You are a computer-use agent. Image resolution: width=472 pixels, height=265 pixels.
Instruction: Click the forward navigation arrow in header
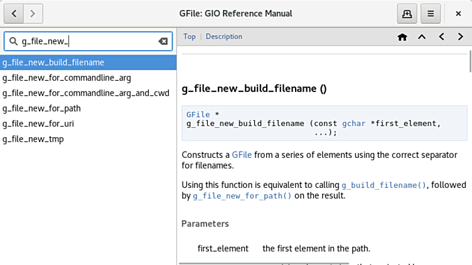tap(33, 13)
